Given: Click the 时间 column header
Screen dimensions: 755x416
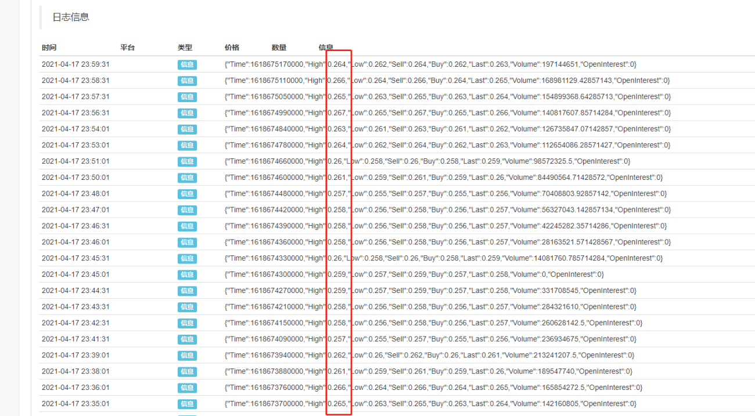Looking at the screenshot, I should click(x=49, y=48).
